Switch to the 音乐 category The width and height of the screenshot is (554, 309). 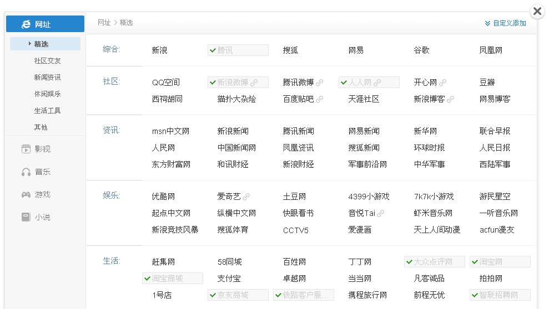coord(42,172)
